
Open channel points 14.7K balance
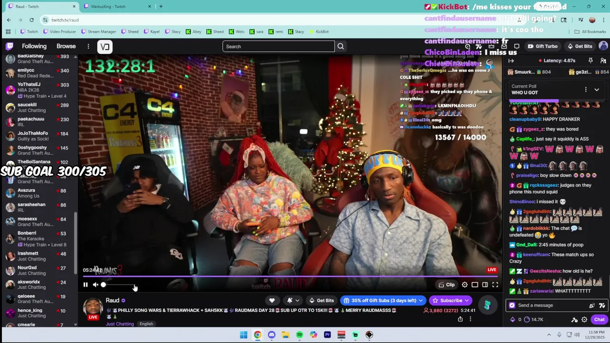tap(533, 320)
